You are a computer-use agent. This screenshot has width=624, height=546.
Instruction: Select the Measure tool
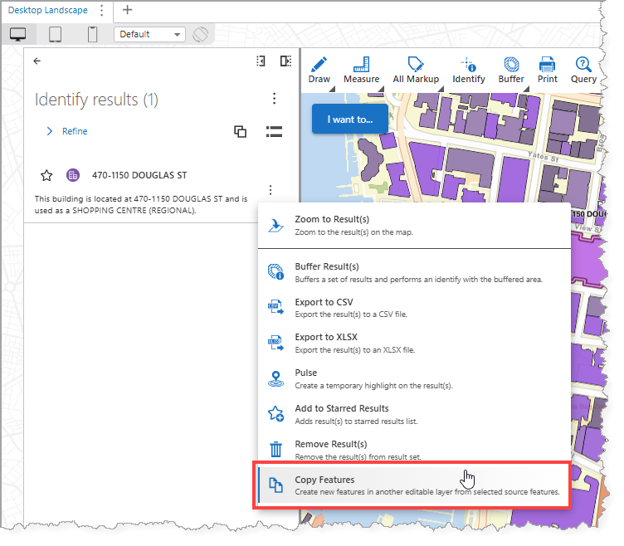point(361,70)
